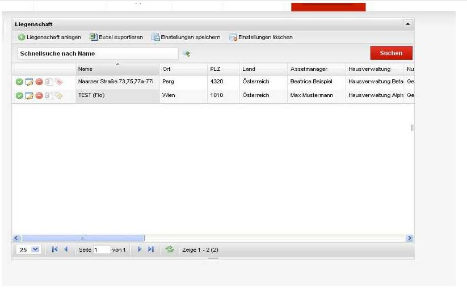Open edit icon for TEST (Flo) row
Viewport: 467px width, 288px height.
(x=29, y=96)
